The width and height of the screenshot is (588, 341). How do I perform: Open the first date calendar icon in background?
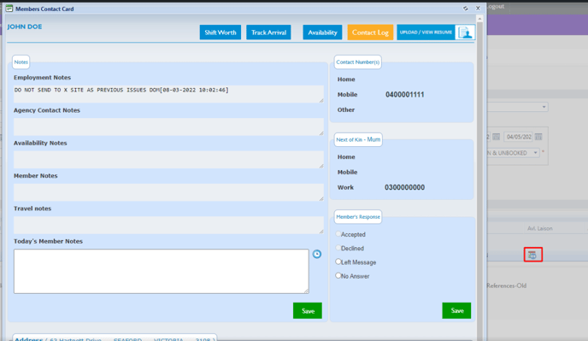[496, 137]
